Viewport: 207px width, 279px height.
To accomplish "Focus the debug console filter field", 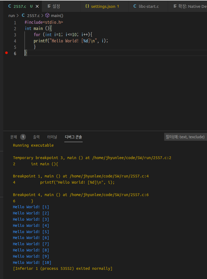I will tap(185, 137).
